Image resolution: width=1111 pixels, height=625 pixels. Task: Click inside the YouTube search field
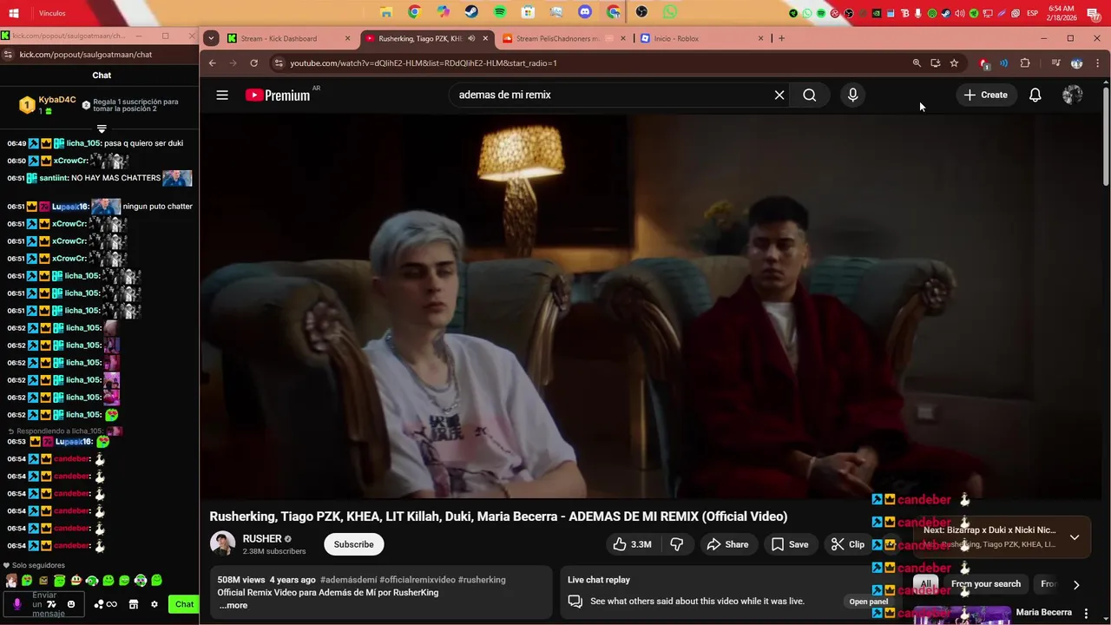pyautogui.click(x=608, y=95)
